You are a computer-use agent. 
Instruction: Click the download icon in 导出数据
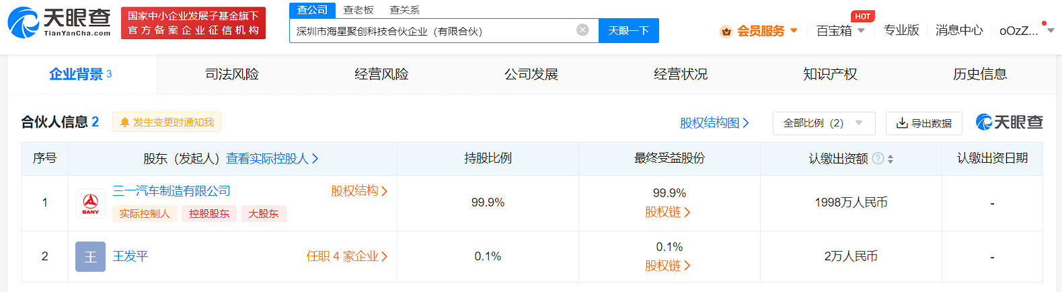pos(902,123)
